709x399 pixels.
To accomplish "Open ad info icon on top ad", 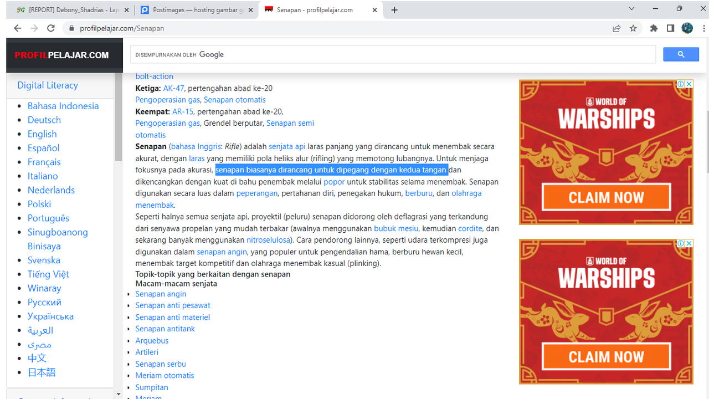I will click(x=681, y=84).
